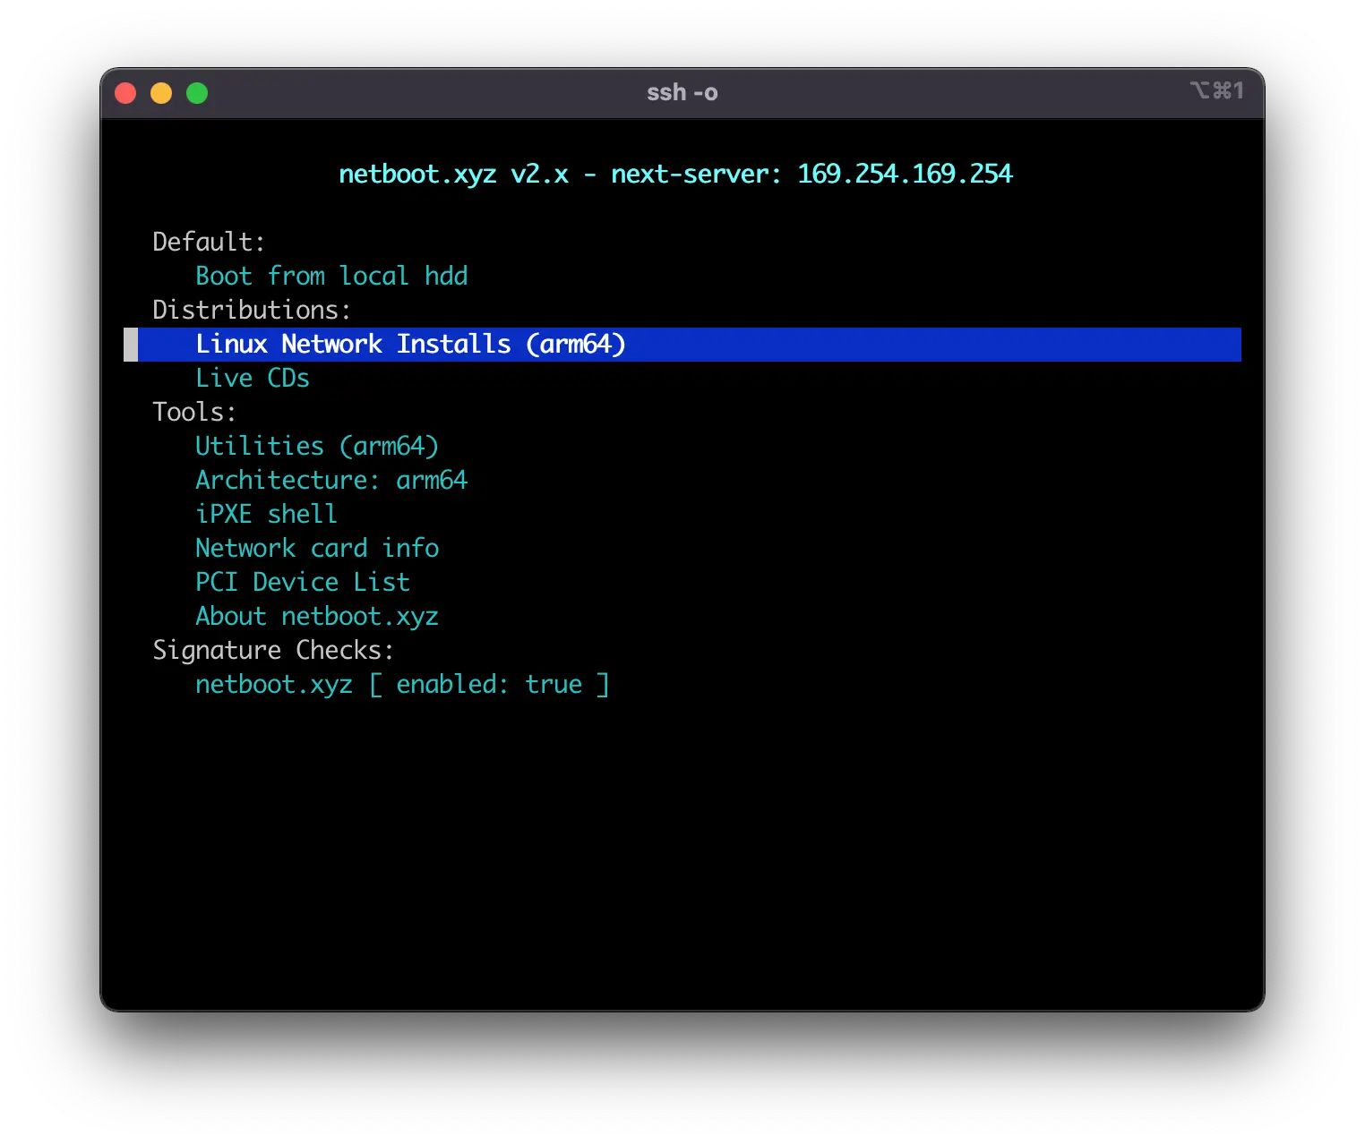The height and width of the screenshot is (1144, 1365).
Task: Toggle netboot.xyz signature checks enabled setting
Action: point(402,685)
